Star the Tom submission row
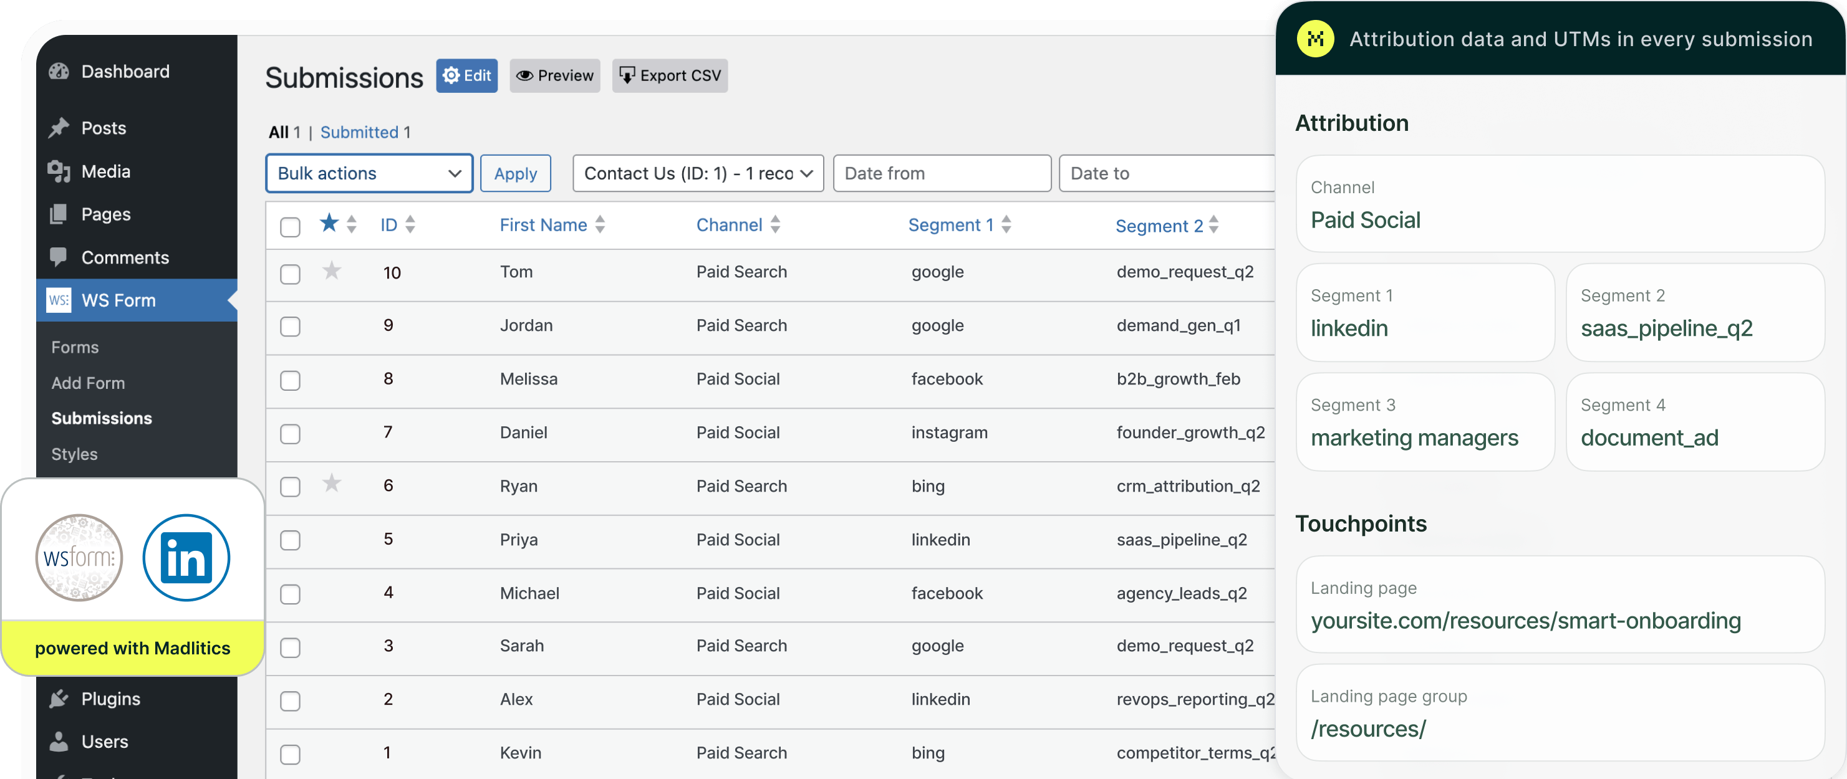 point(331,270)
